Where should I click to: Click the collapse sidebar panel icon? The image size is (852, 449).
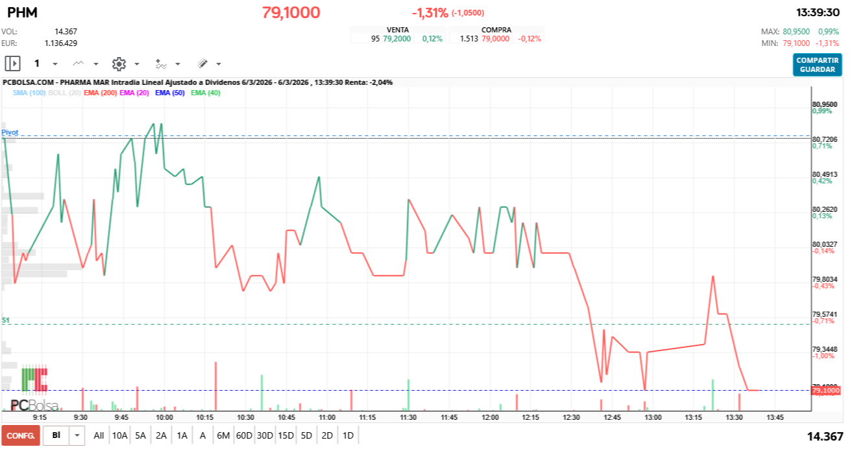(x=12, y=63)
